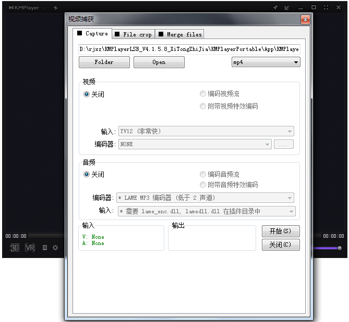Select 附带音频特效编码 radio button
Image resolution: width=349 pixels, height=322 pixels.
click(x=202, y=185)
